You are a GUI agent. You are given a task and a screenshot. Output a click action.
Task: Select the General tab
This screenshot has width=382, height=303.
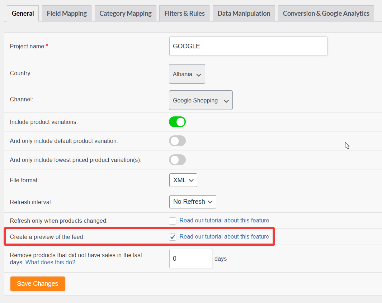(x=23, y=13)
